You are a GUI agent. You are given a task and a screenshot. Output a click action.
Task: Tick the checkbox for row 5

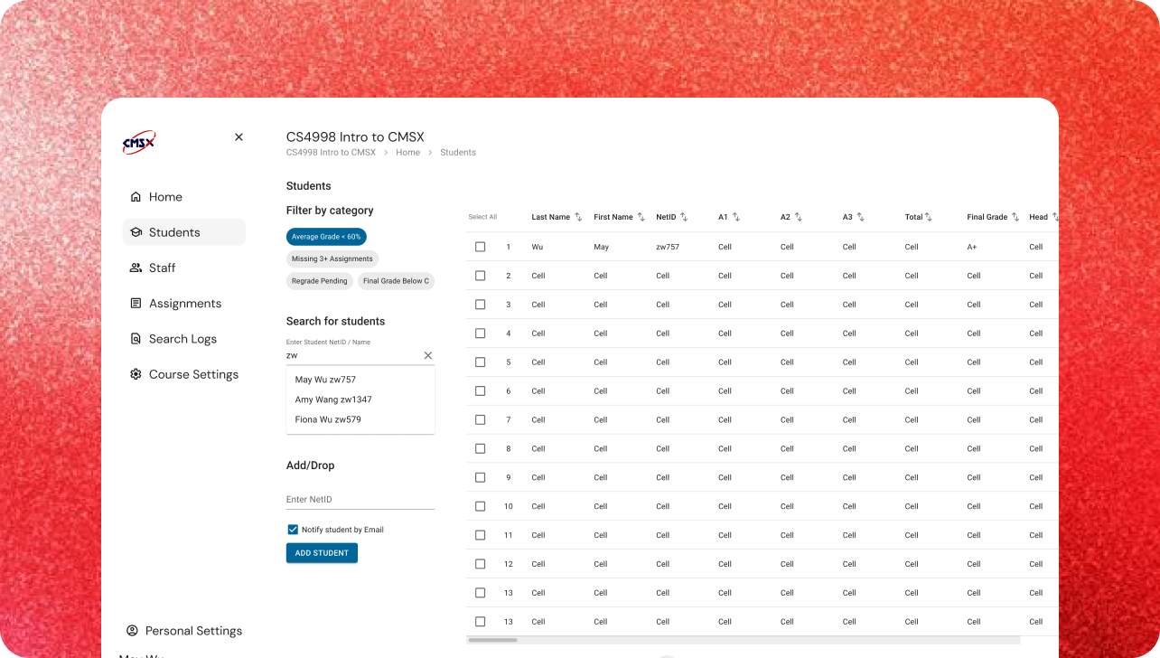point(480,362)
